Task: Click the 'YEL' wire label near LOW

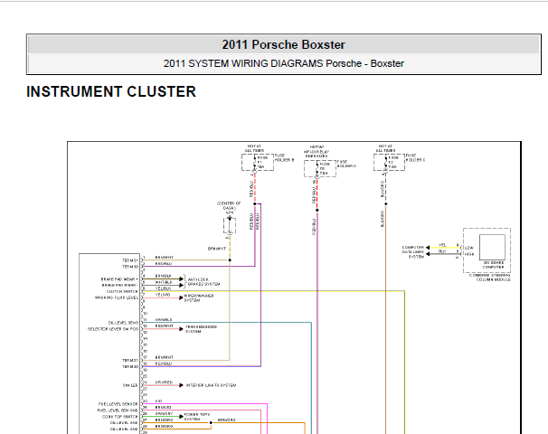Action: (442, 245)
